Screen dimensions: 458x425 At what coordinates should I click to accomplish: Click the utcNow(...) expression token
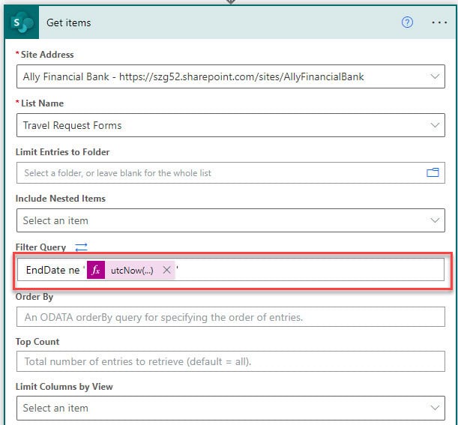pos(131,270)
